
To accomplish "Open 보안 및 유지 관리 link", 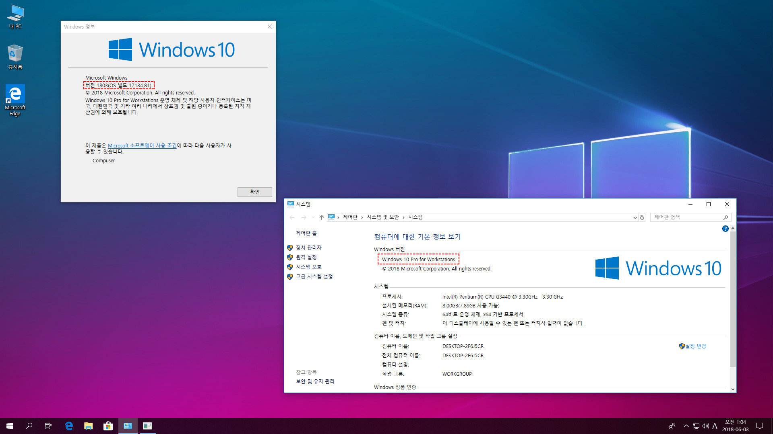I will click(315, 381).
